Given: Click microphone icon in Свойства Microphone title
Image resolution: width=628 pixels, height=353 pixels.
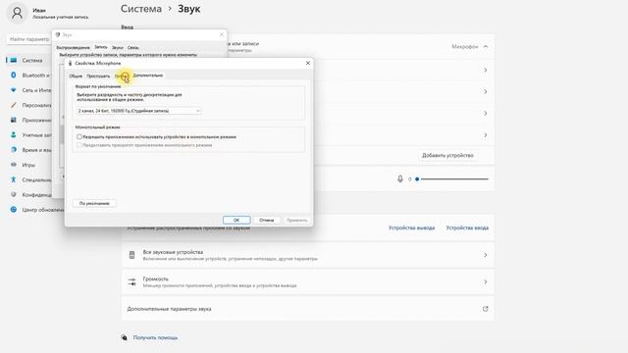Looking at the screenshot, I should click(70, 63).
